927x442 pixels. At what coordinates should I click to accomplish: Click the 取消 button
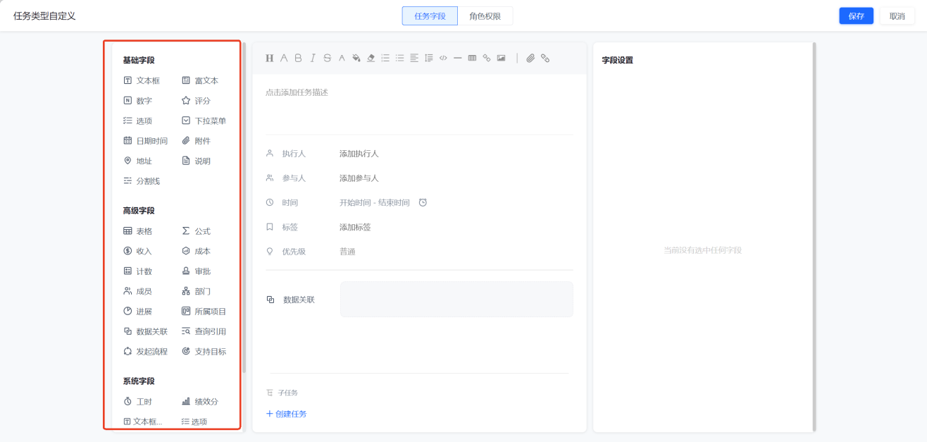897,16
